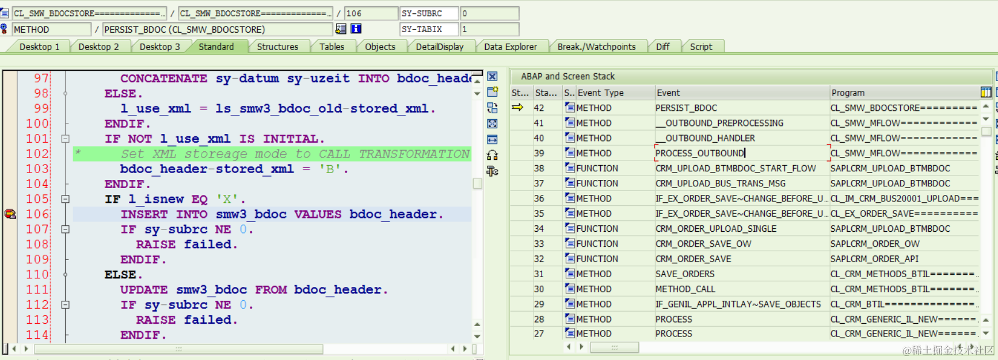Viewport: 998px width, 360px height.
Task: Click the navigate-to-source icon beside PERSIST_BDOC field
Action: click(x=341, y=29)
